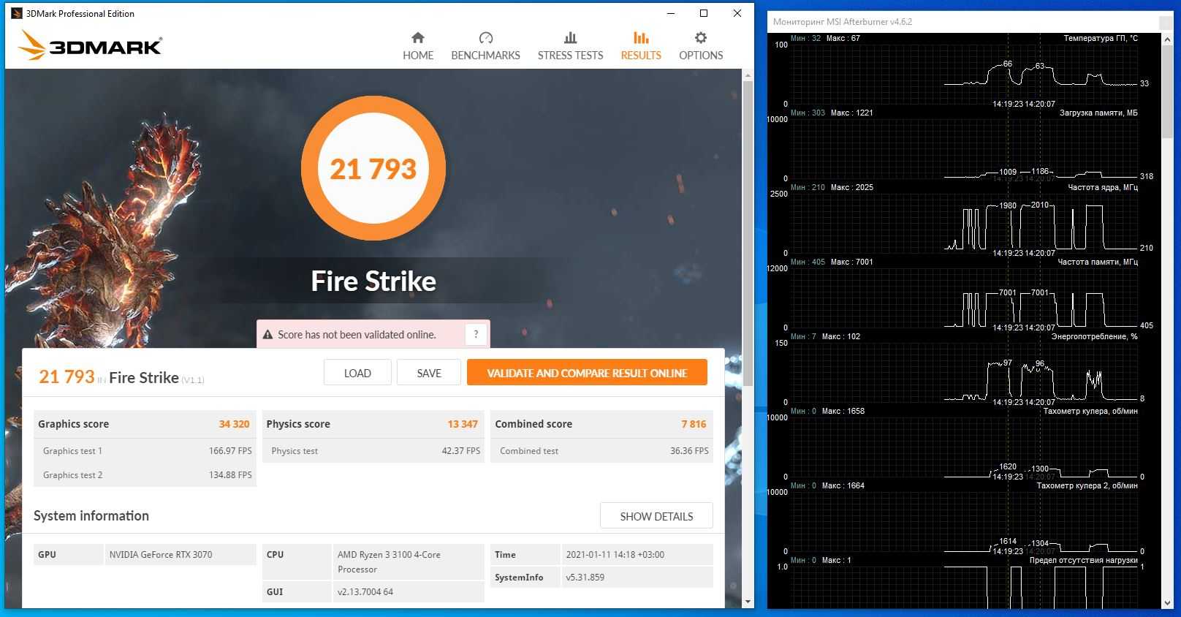Click the HOME house icon

(418, 38)
